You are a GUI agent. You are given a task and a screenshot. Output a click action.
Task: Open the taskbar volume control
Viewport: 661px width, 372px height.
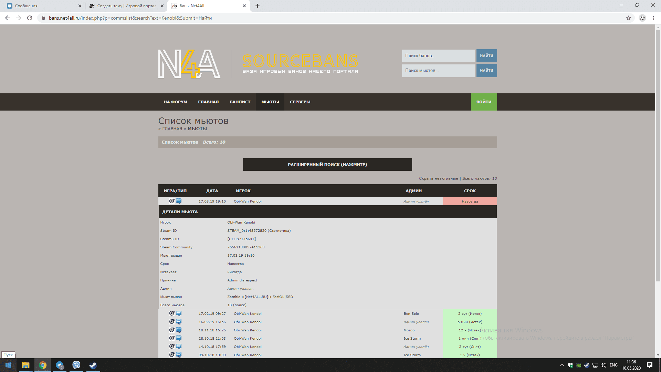click(x=604, y=365)
